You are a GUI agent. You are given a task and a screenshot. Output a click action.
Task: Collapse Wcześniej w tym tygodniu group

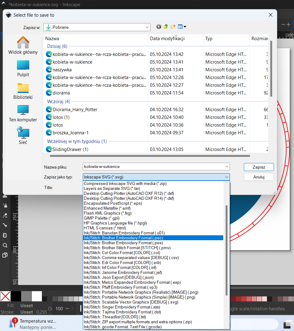77,141
